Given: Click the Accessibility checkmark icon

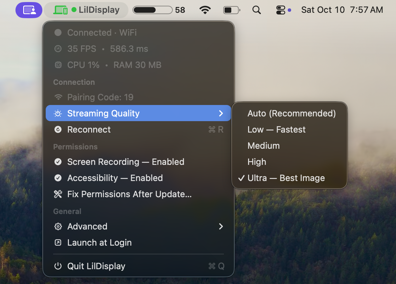Looking at the screenshot, I should pyautogui.click(x=58, y=178).
